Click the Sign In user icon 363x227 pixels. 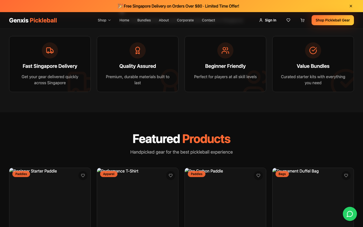[x=261, y=20]
